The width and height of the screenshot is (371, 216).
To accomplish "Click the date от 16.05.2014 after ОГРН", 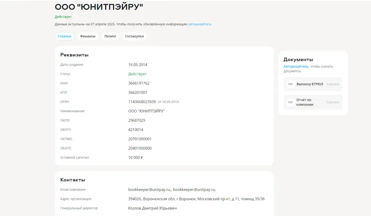I will (168, 102).
